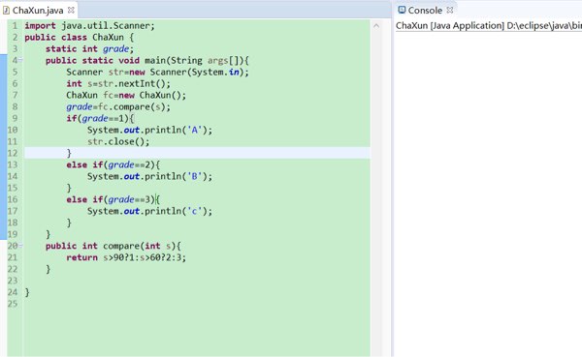Click 'ChaXun fc=new ChaXun();' on line 7
This screenshot has height=357, width=582.
[126, 95]
